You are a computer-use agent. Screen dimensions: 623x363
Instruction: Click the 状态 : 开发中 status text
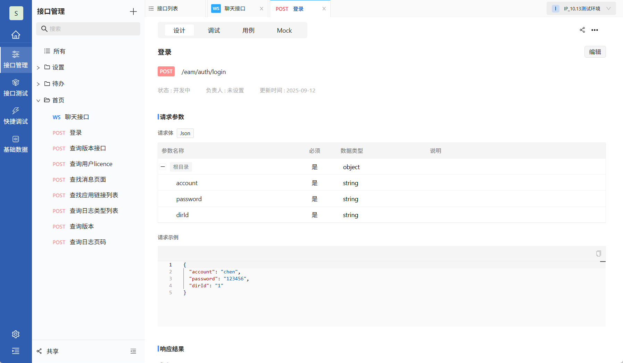click(174, 90)
